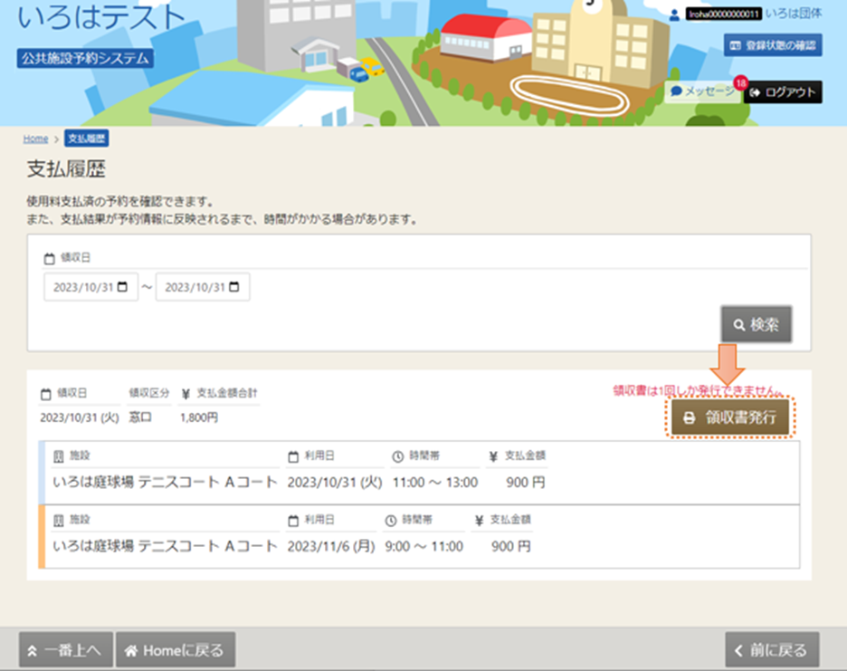The image size is (847, 671).
Task: Click the user profile icon at top right
Action: click(x=675, y=14)
